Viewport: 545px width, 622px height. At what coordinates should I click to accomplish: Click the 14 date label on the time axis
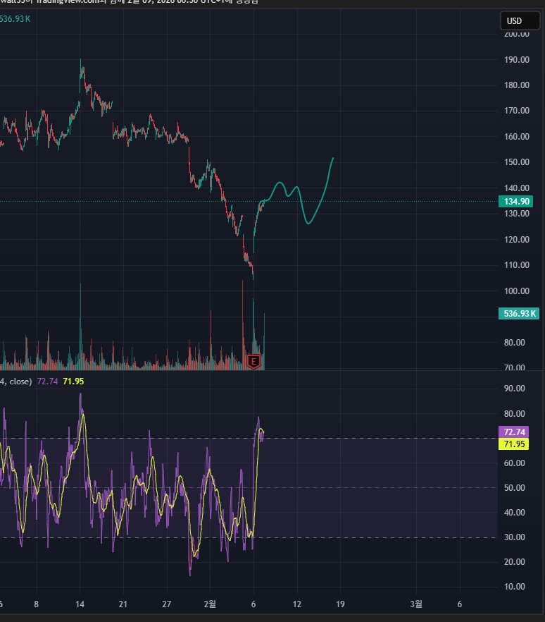(x=80, y=604)
